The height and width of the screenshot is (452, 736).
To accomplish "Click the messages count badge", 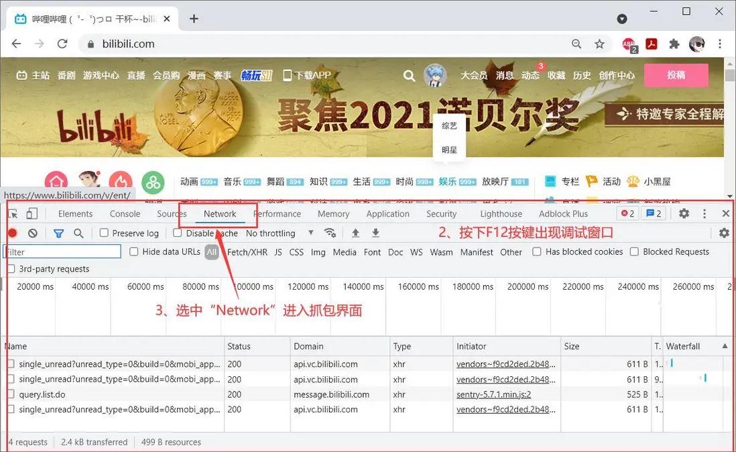I will (654, 213).
